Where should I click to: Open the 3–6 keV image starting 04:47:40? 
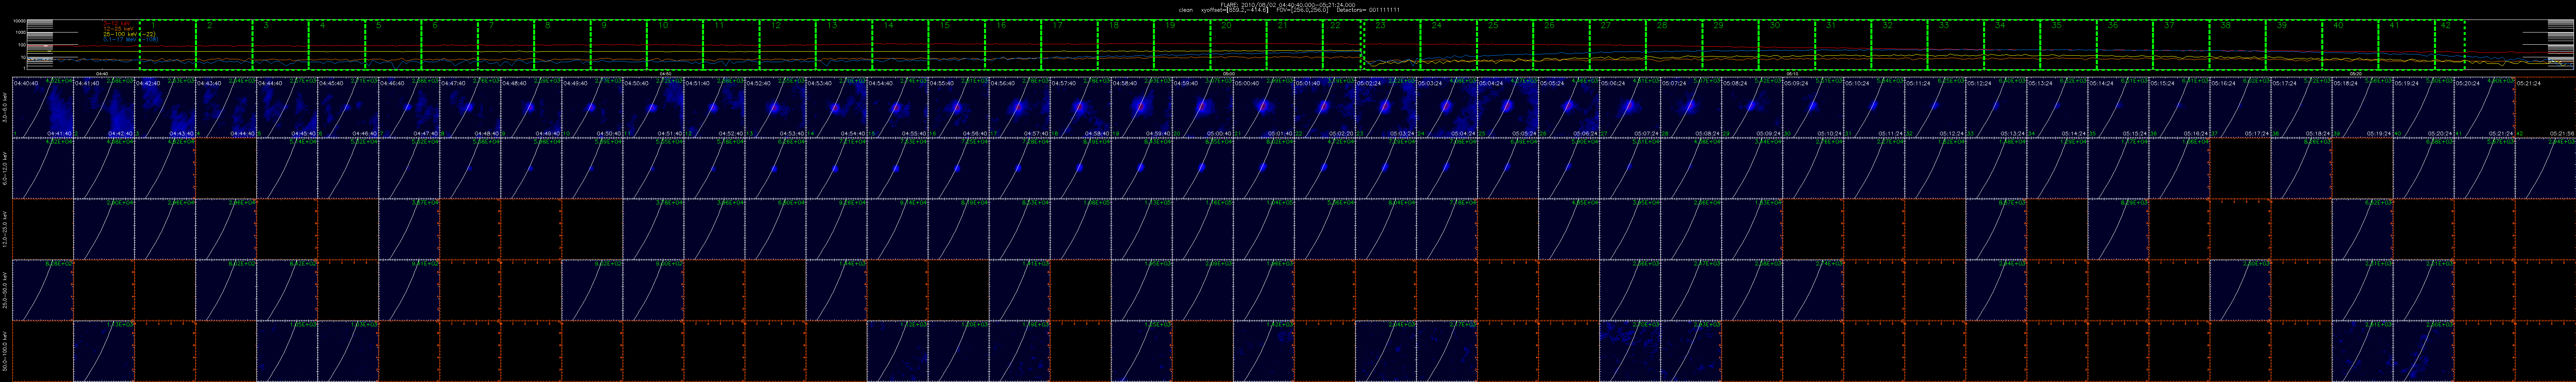470,108
